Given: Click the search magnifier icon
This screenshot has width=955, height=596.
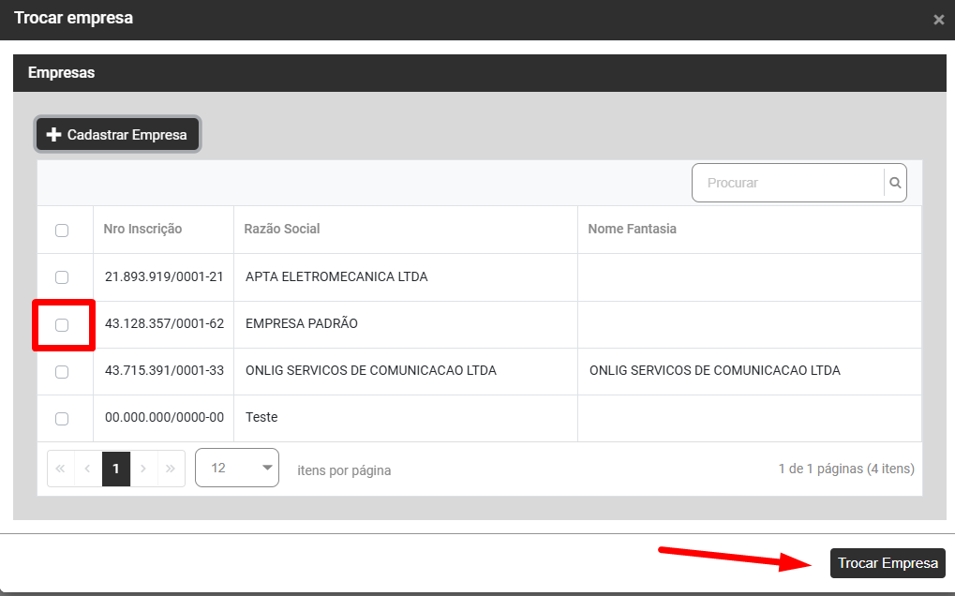Looking at the screenshot, I should (895, 183).
